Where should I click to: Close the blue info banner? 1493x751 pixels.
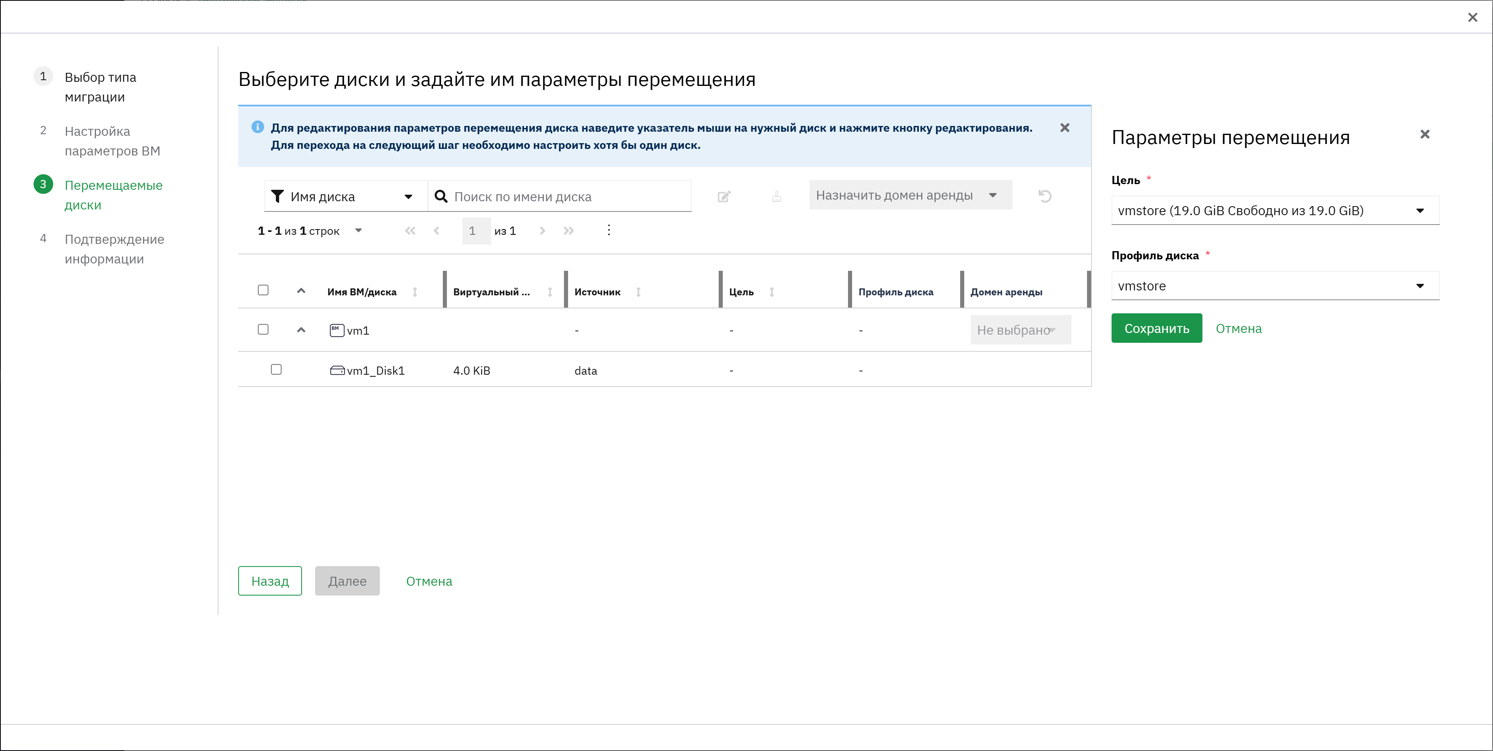coord(1064,128)
